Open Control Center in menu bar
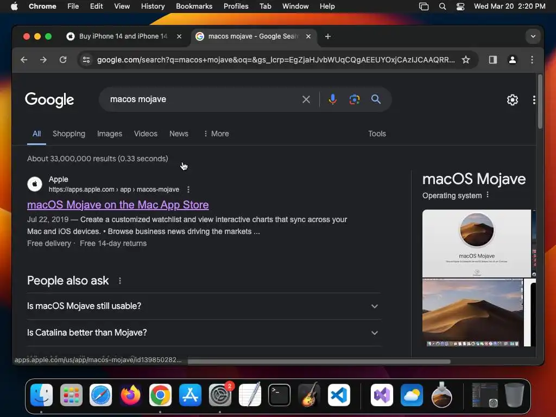 pyautogui.click(x=460, y=7)
